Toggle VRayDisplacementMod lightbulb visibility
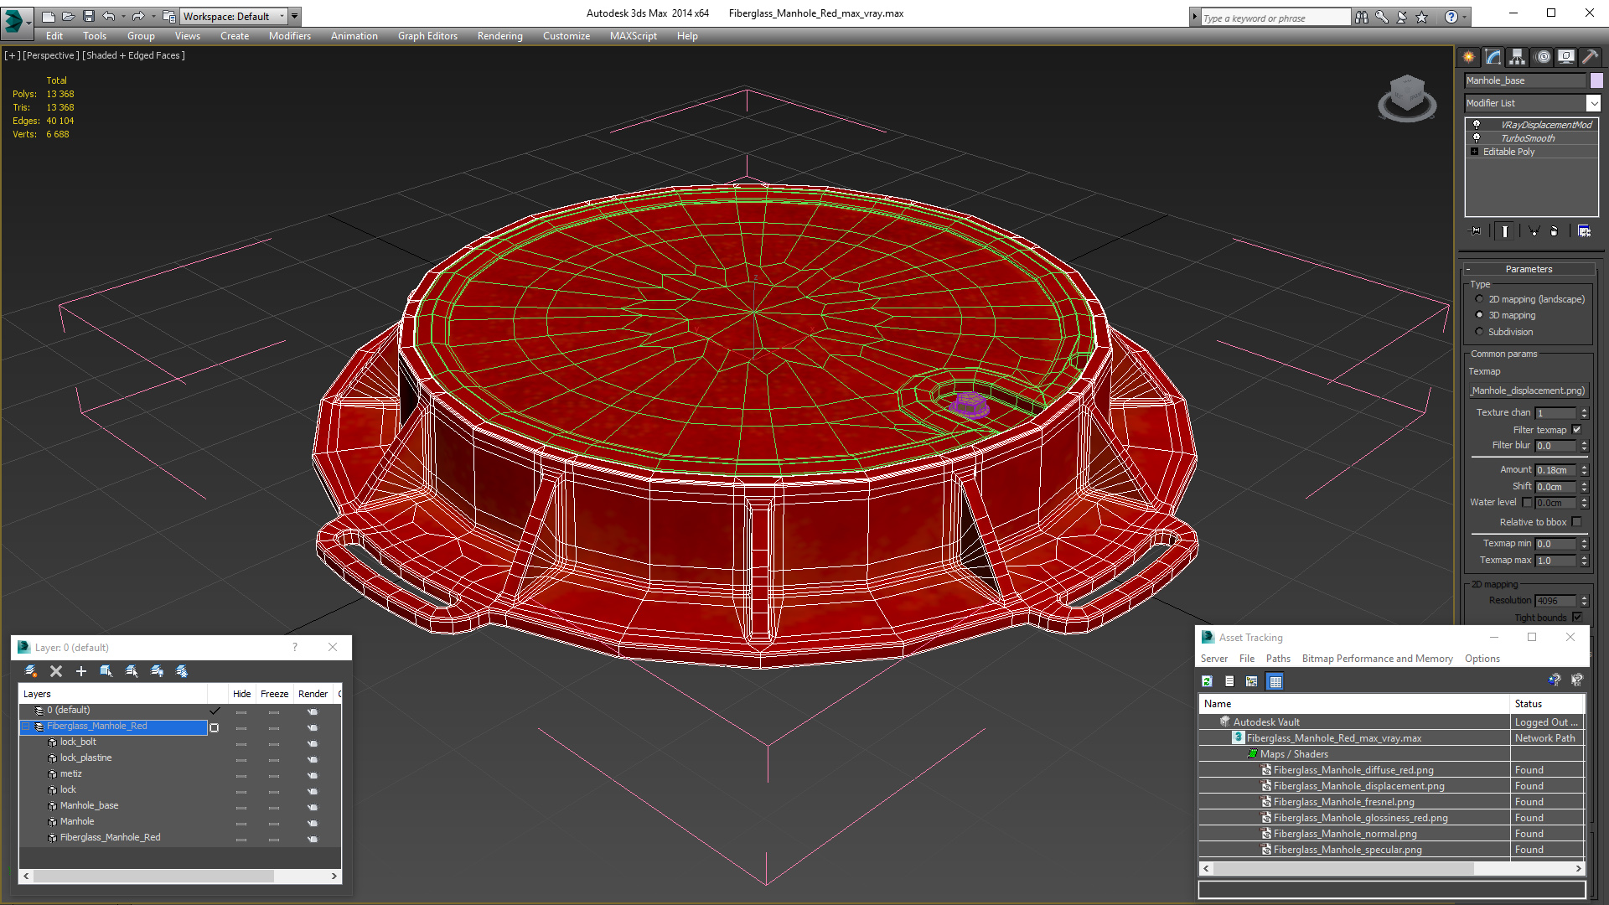Screen dimensions: 1609x905 (x=1476, y=125)
